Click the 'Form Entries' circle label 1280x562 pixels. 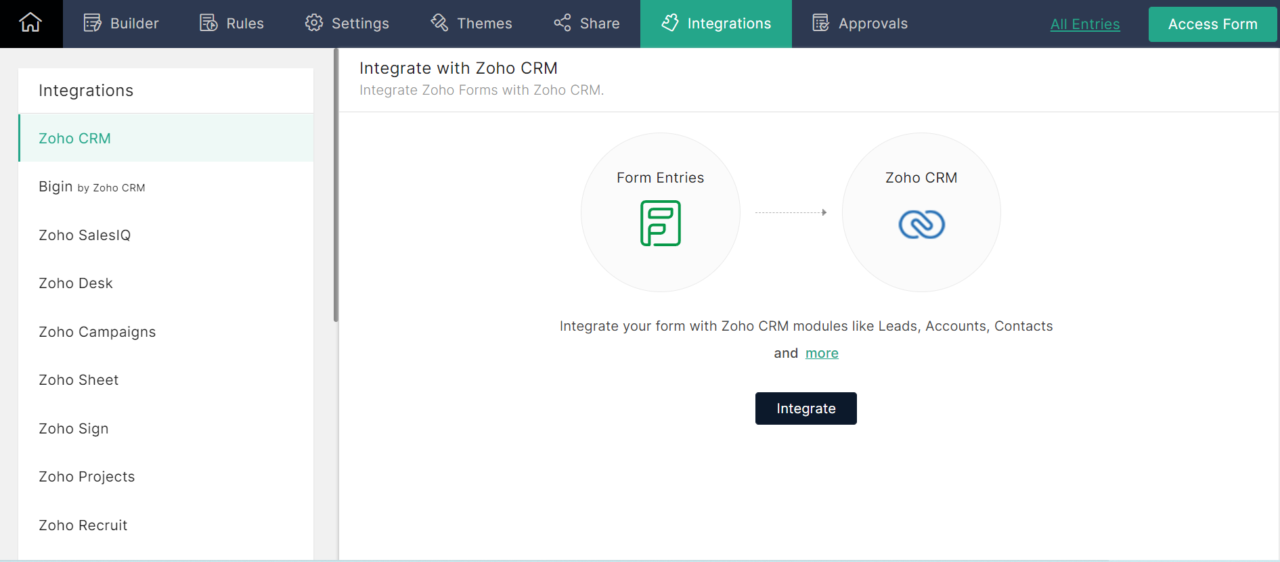pyautogui.click(x=661, y=178)
